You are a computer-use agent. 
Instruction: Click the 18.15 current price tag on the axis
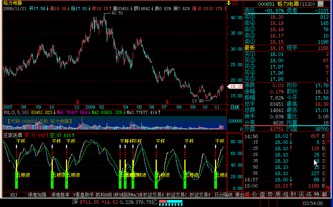[x=235, y=86]
